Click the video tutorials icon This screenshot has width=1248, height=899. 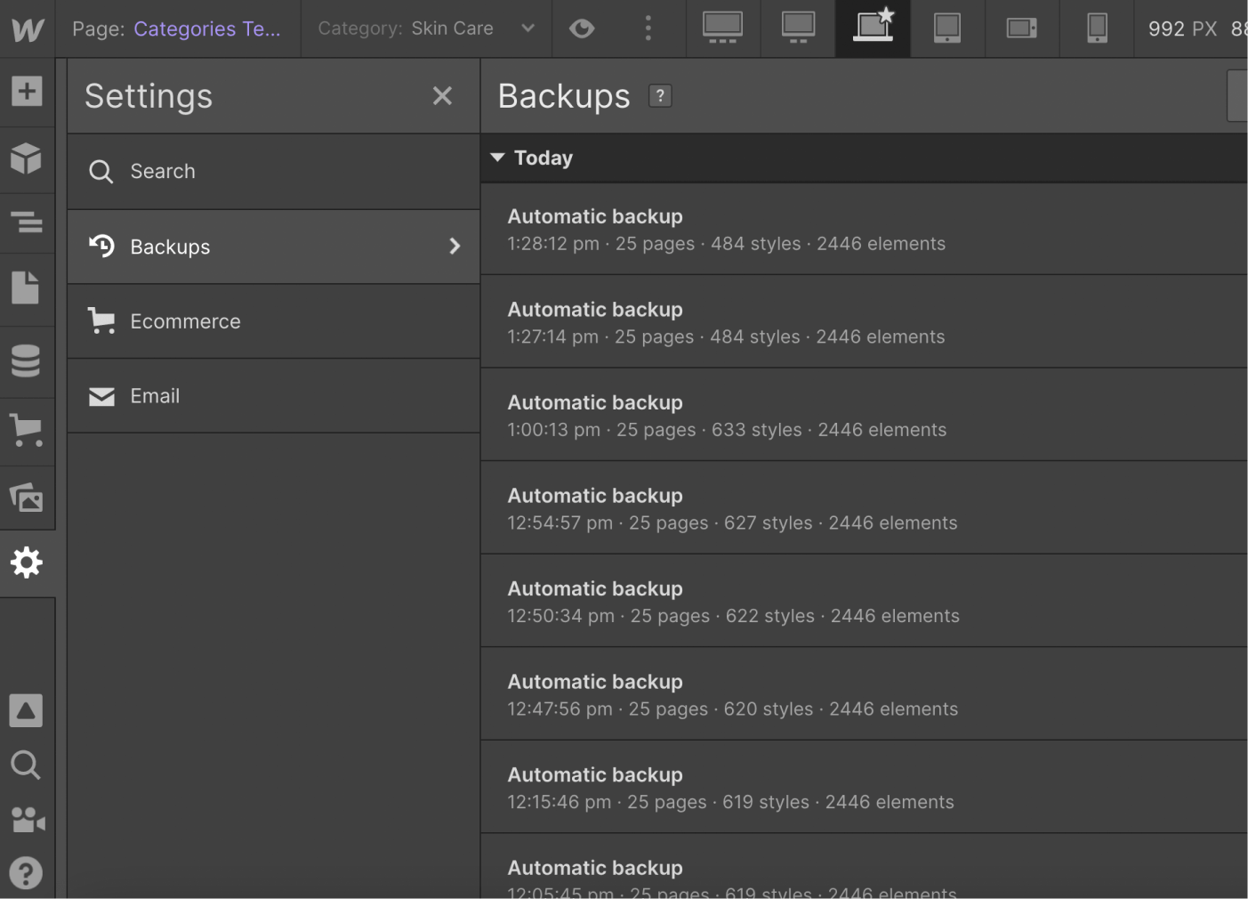coord(27,820)
